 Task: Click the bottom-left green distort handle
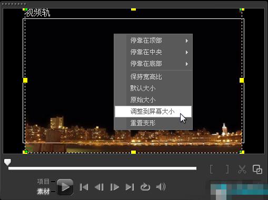(26, 151)
